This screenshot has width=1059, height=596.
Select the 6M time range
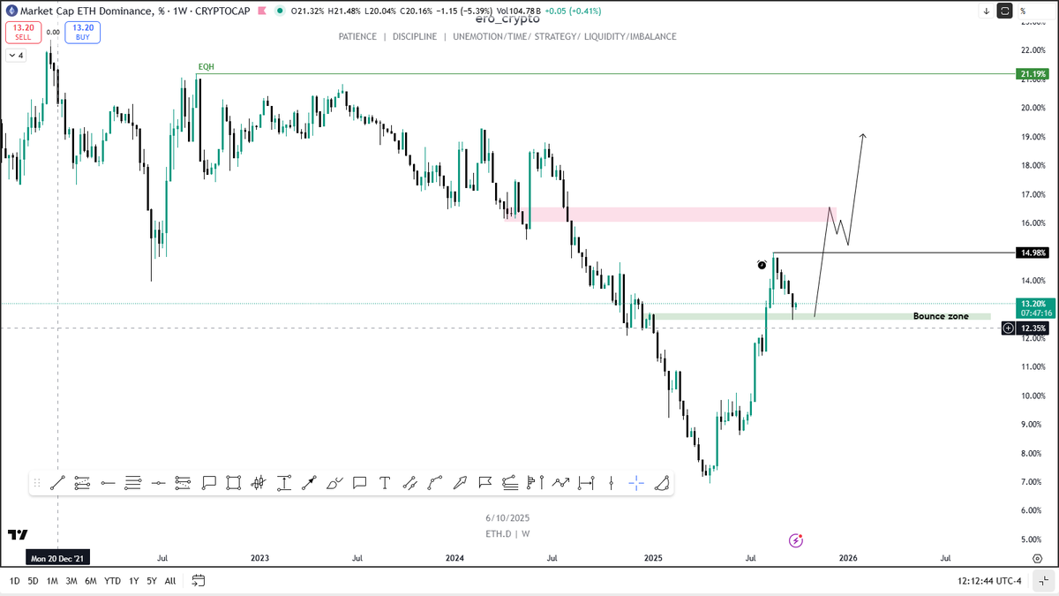point(91,581)
